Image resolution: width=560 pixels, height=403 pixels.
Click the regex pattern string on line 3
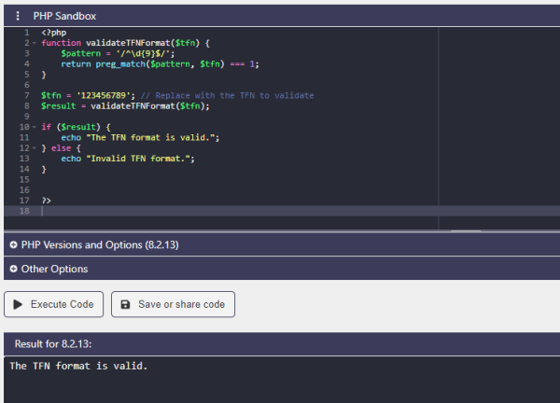pos(144,53)
